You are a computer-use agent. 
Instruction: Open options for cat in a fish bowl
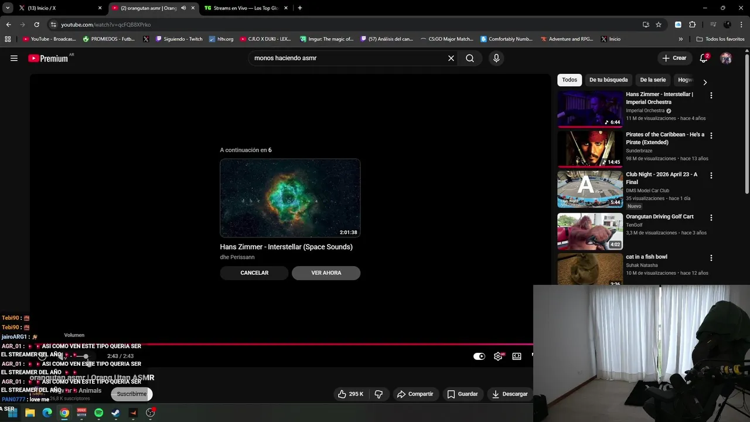coord(711,258)
